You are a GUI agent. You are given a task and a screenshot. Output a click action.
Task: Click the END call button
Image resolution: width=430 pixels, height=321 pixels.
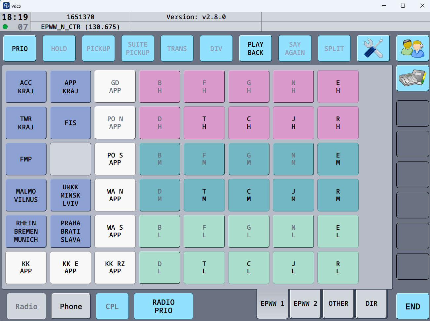click(x=413, y=306)
